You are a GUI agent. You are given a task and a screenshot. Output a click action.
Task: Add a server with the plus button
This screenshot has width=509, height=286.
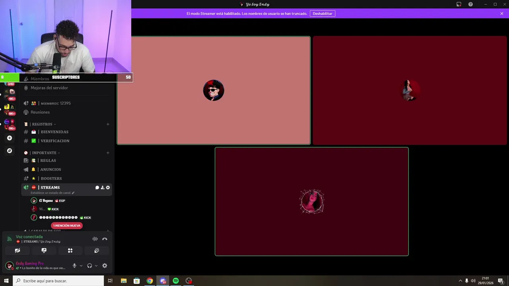click(10, 138)
